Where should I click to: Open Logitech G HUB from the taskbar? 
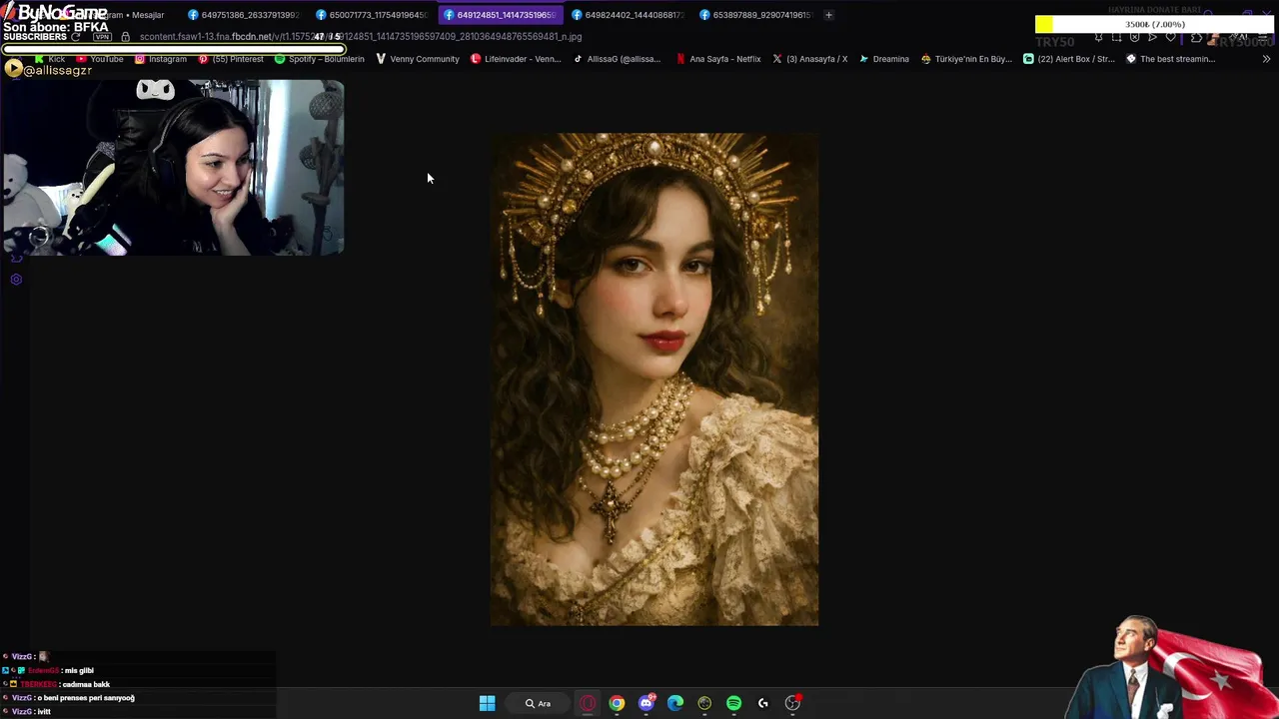pyautogui.click(x=763, y=703)
